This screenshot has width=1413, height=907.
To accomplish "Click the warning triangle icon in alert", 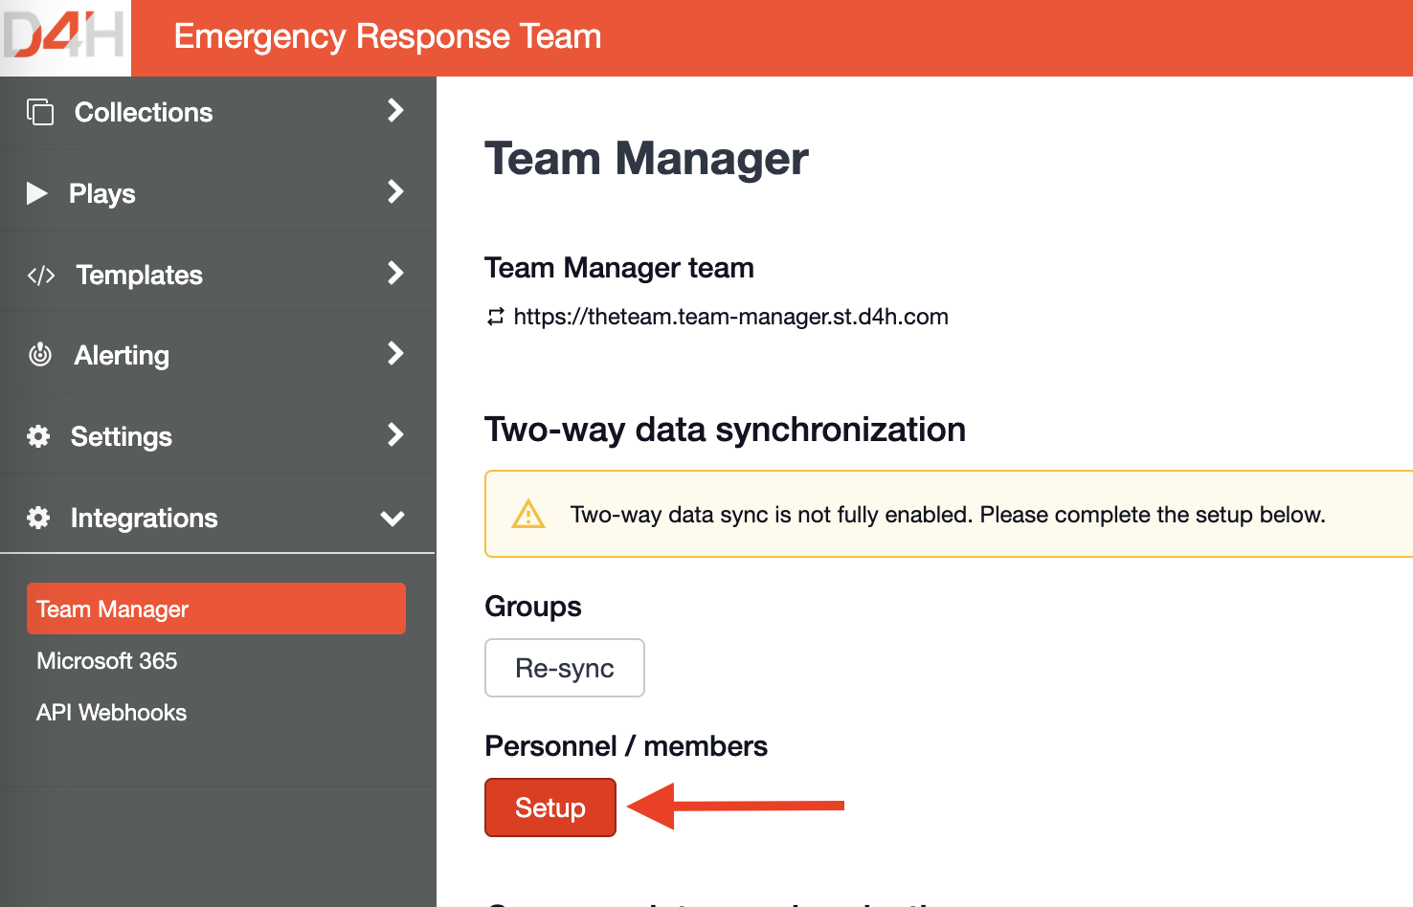I will [x=528, y=514].
